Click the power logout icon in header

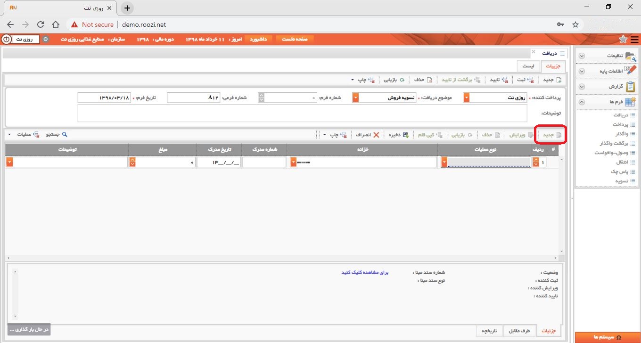(7, 39)
